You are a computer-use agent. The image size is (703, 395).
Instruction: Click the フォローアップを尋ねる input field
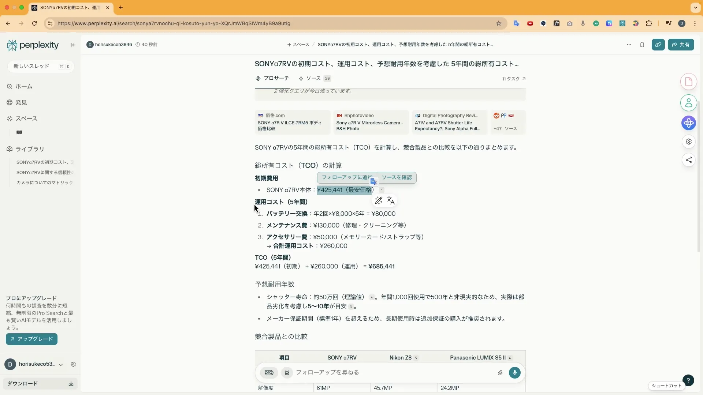(x=366, y=372)
